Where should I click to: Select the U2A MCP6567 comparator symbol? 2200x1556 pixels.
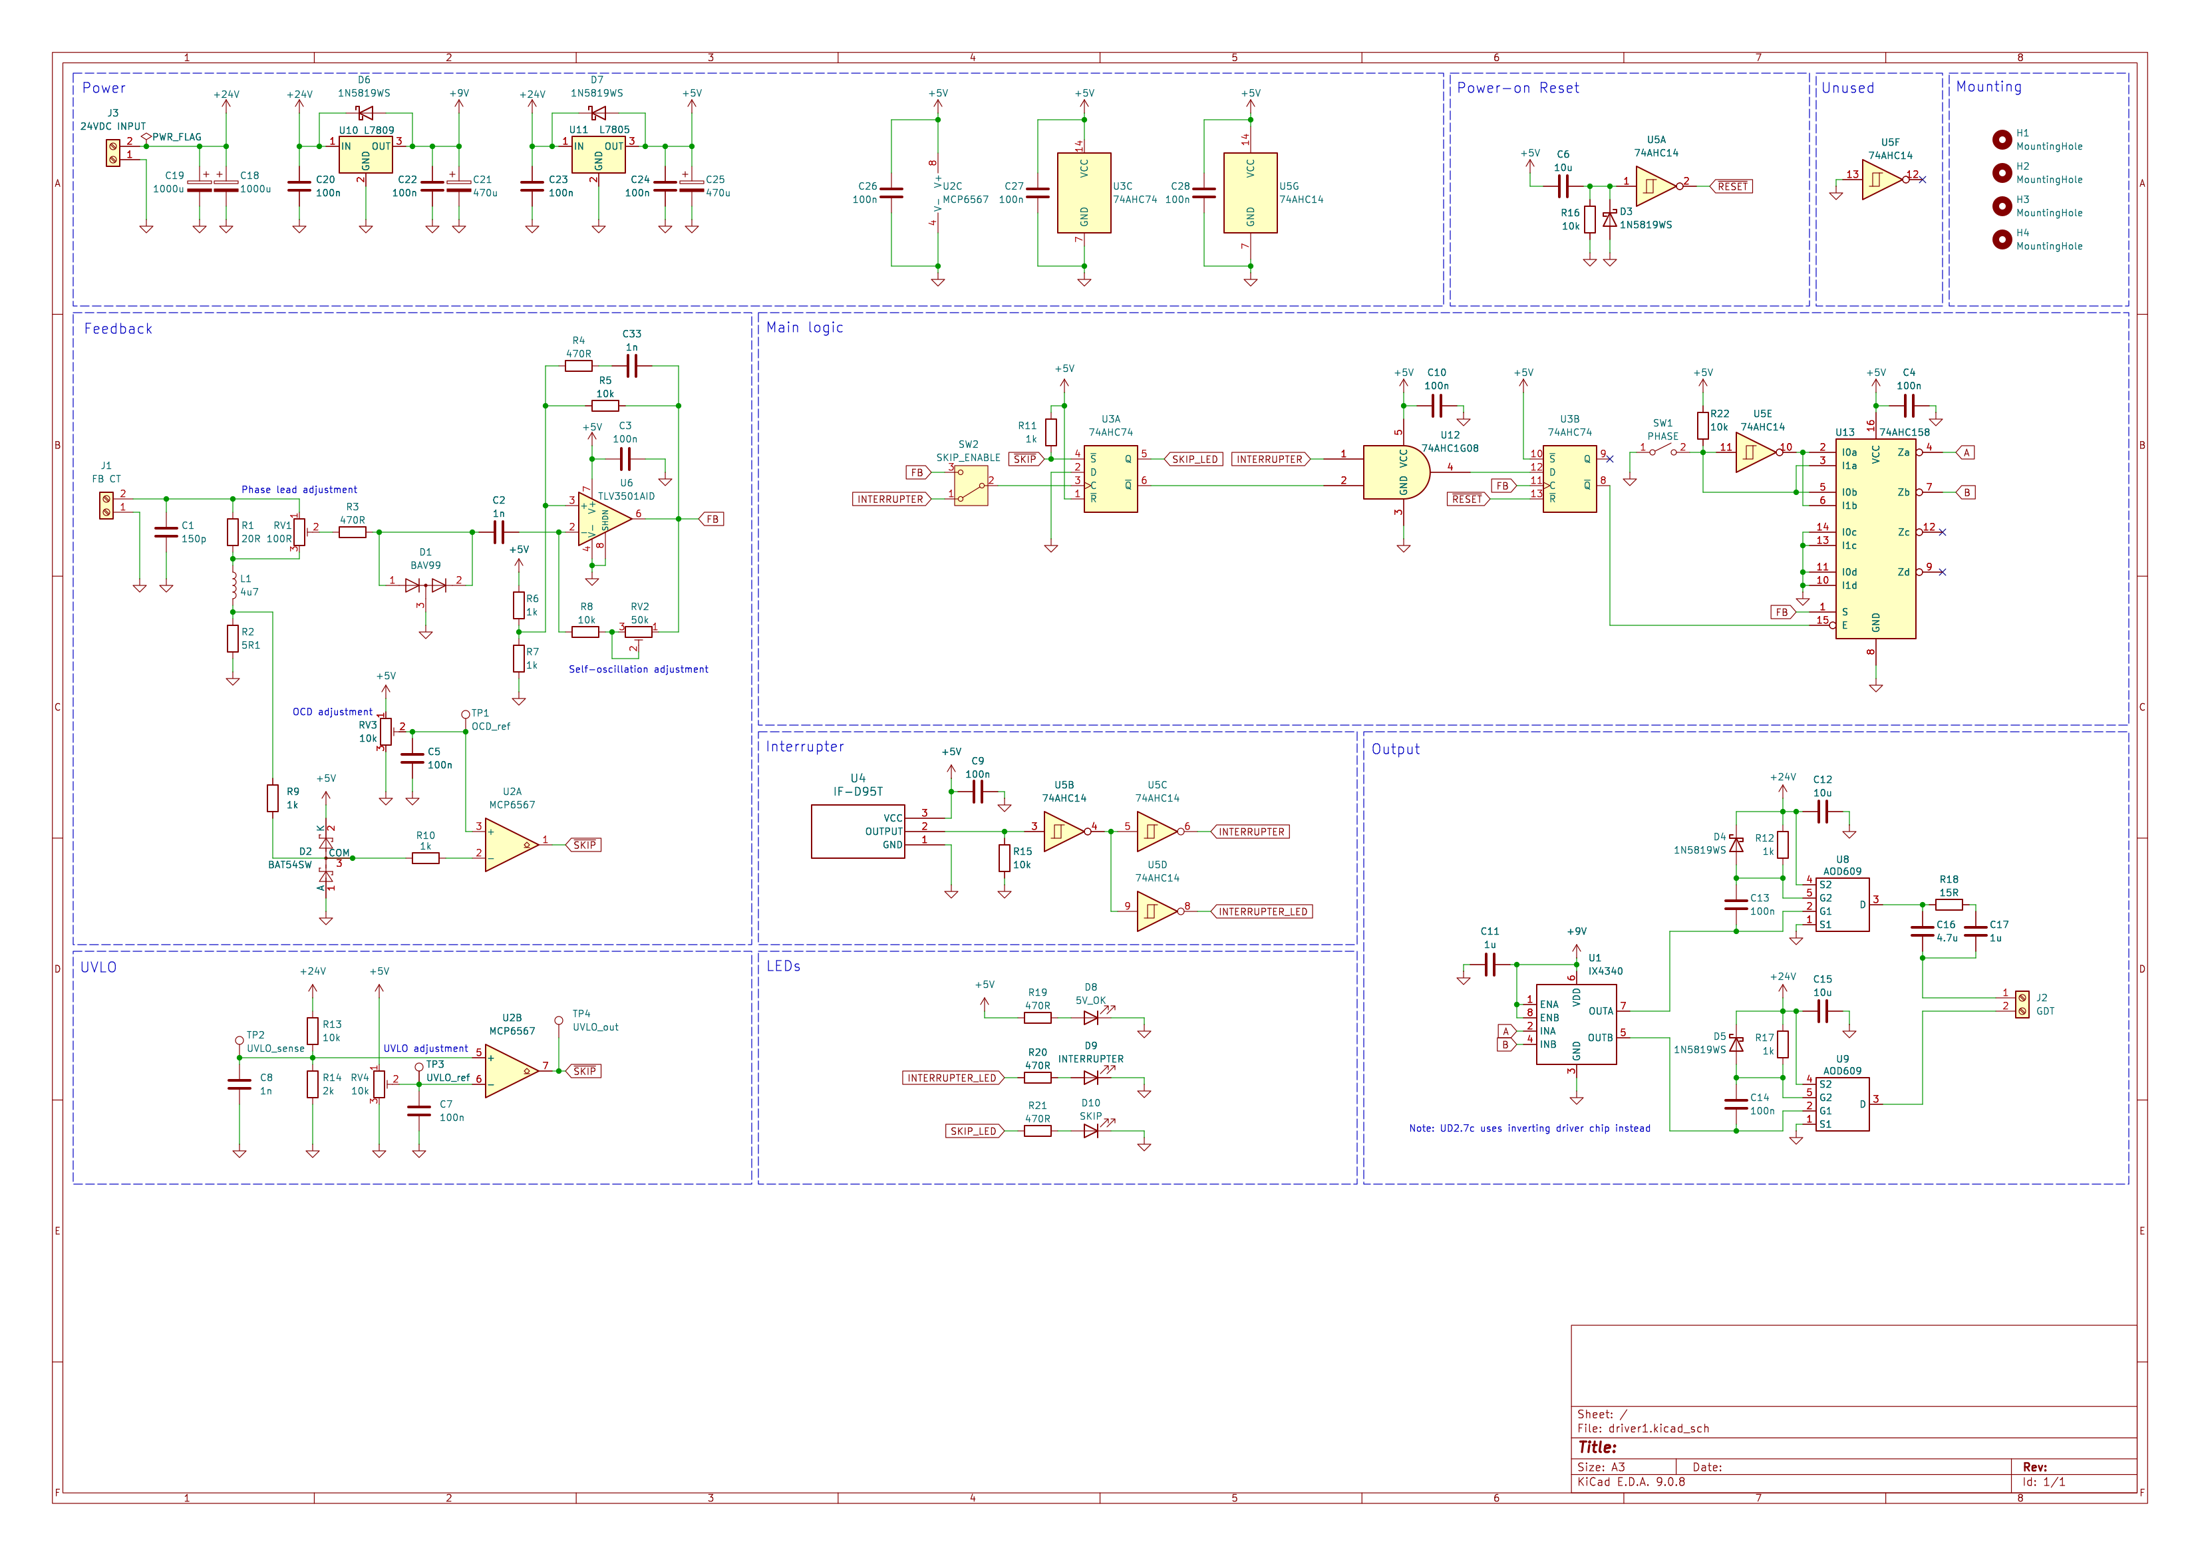(x=512, y=845)
